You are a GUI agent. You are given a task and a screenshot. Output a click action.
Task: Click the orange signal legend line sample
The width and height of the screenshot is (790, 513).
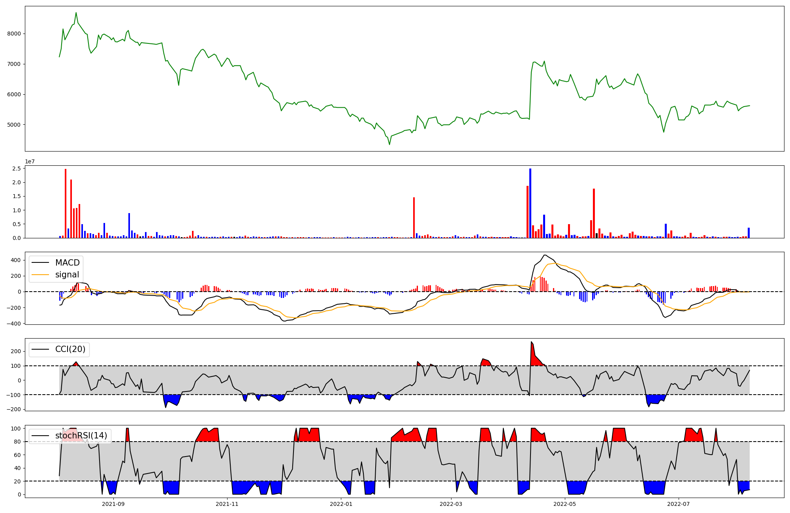click(40, 275)
